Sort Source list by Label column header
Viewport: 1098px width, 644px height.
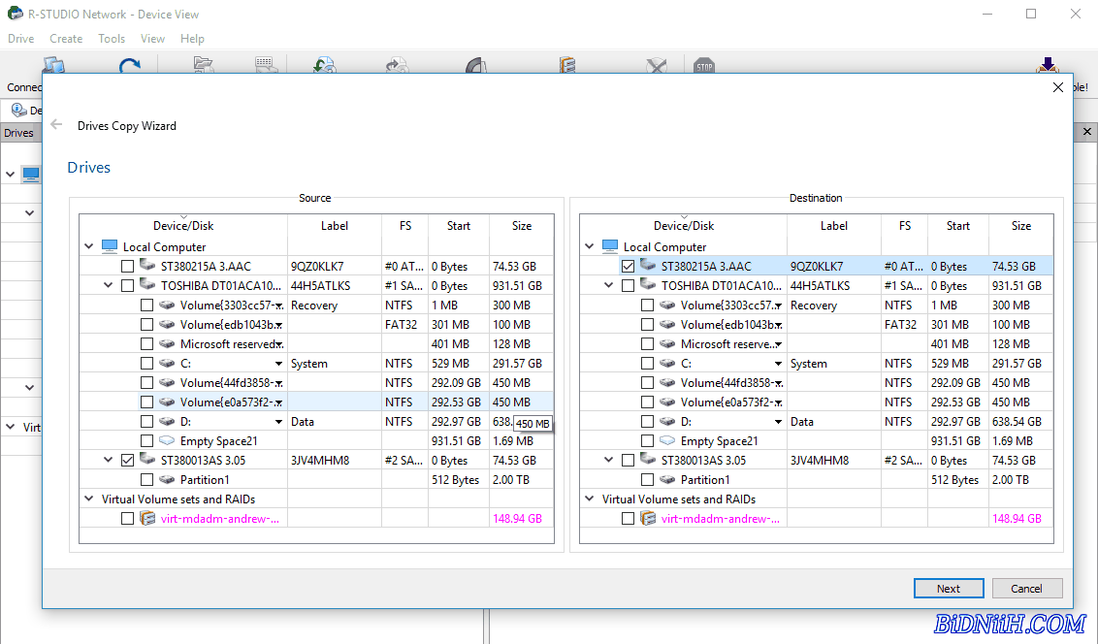pyautogui.click(x=334, y=225)
